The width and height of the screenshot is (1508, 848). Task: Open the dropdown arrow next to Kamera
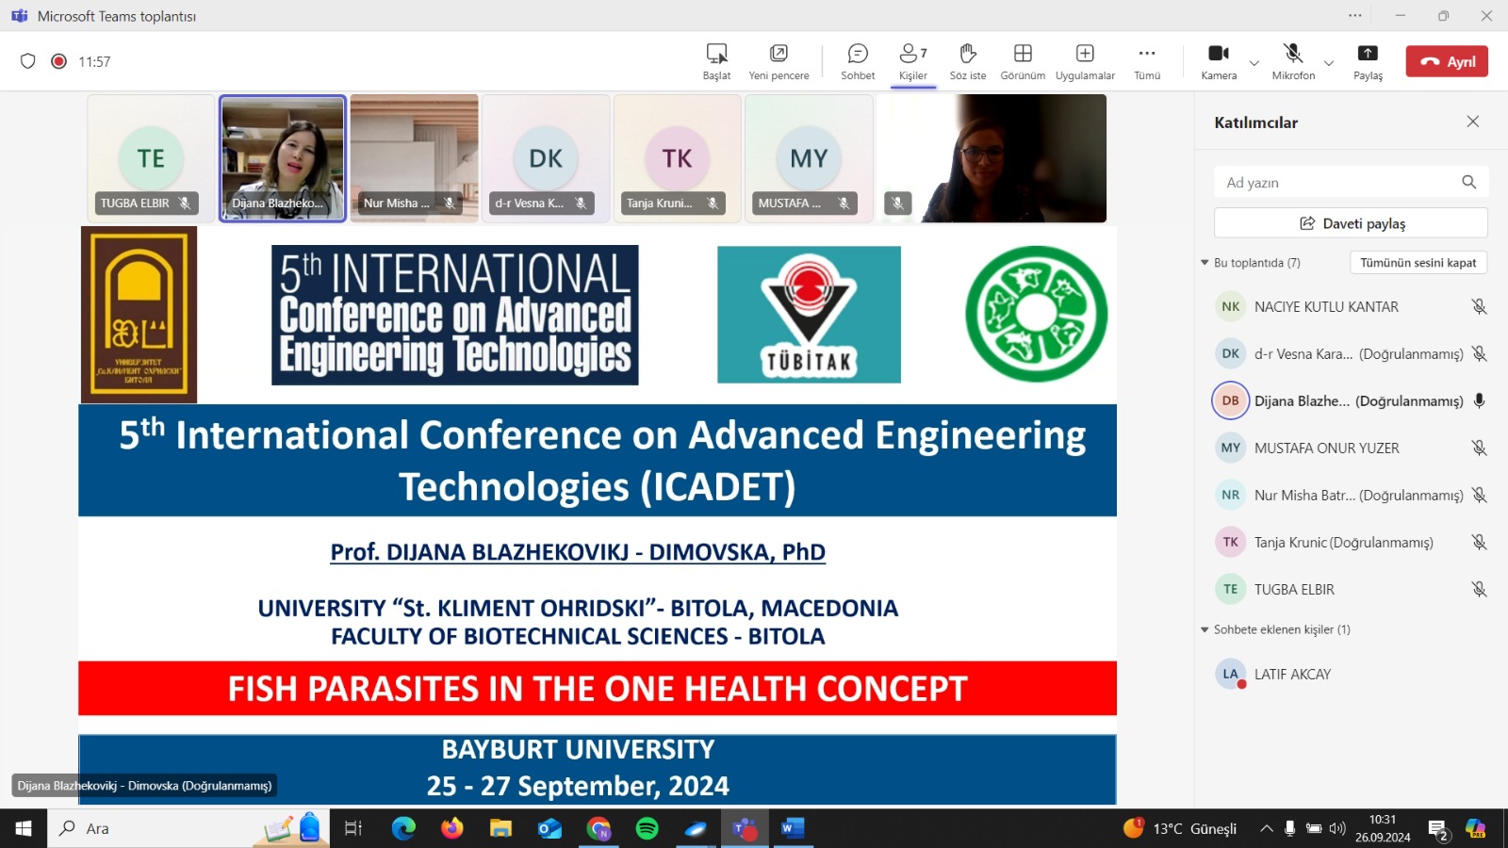click(x=1254, y=63)
